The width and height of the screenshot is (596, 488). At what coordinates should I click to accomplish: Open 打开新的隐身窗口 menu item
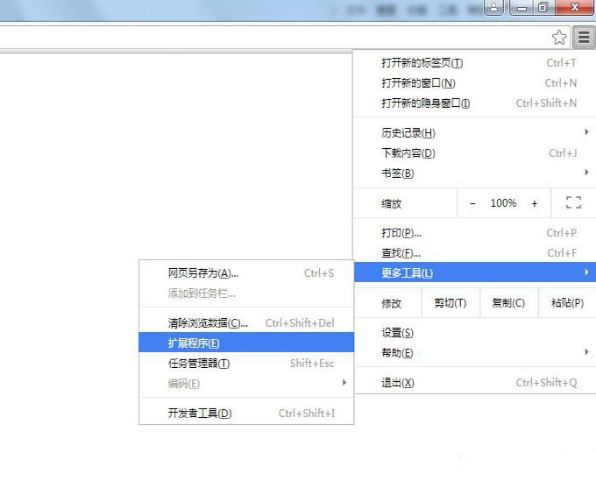pyautogui.click(x=425, y=103)
